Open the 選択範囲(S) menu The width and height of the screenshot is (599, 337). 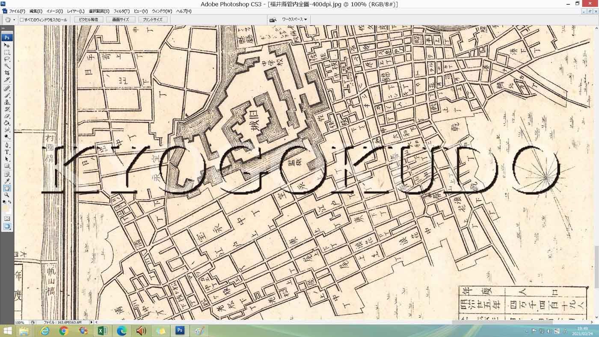(99, 11)
